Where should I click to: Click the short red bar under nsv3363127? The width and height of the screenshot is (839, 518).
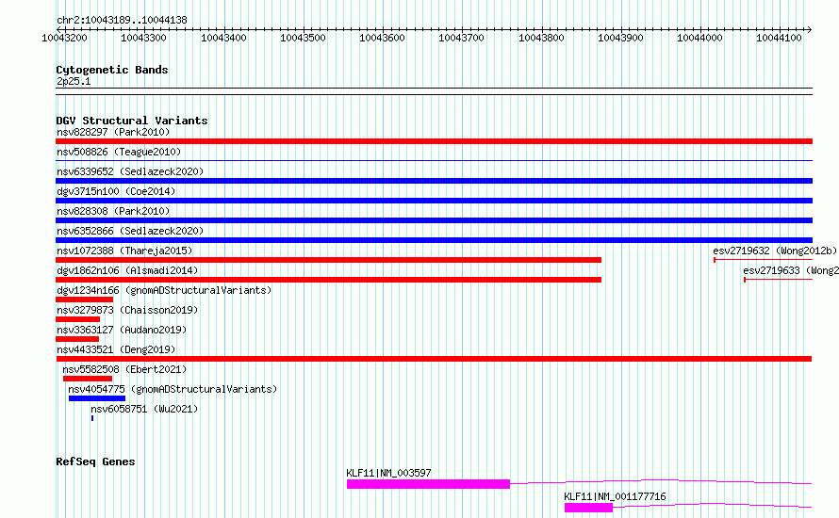(77, 339)
